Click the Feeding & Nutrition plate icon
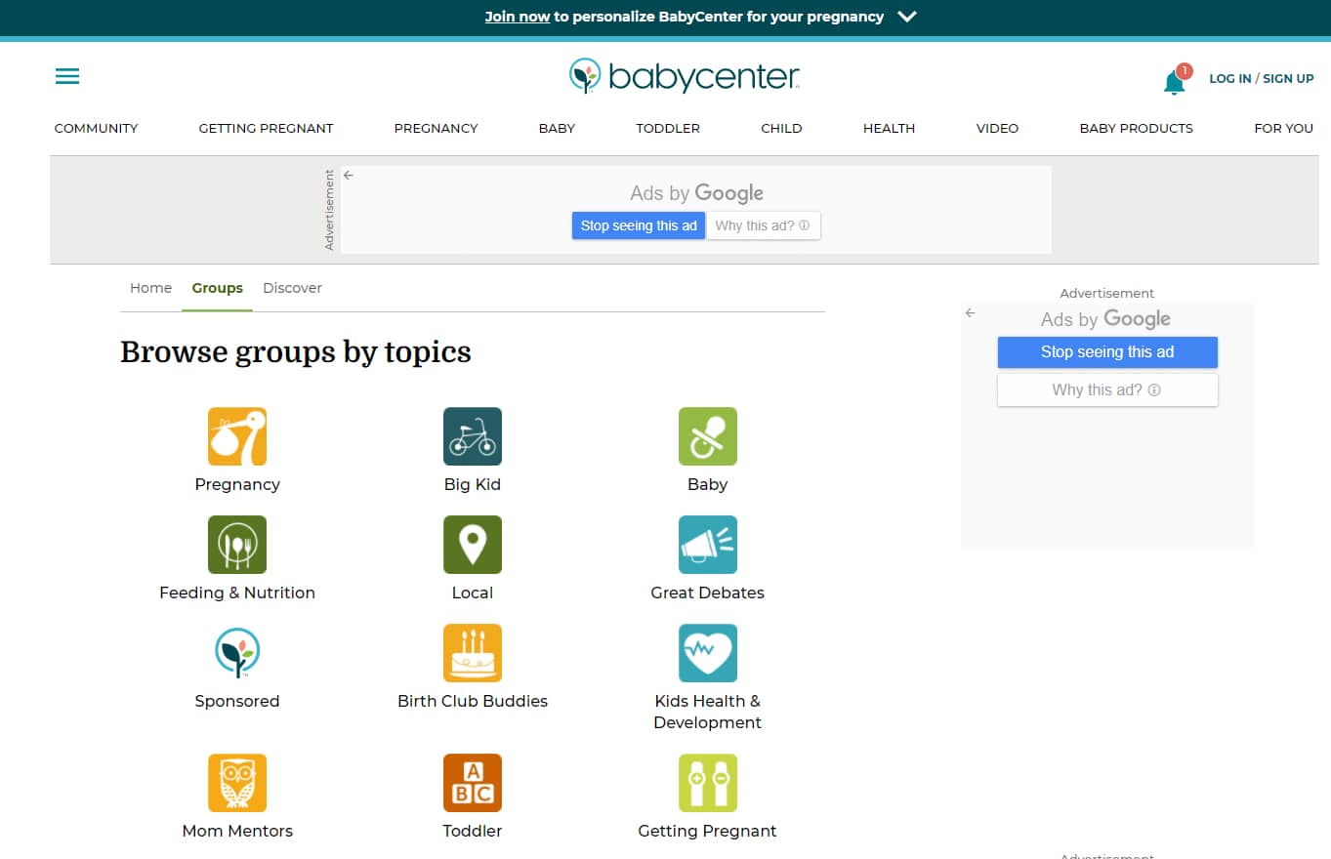 pos(237,545)
